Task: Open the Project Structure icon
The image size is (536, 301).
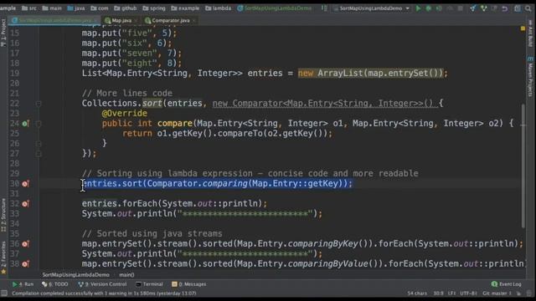Action: (x=518, y=8)
